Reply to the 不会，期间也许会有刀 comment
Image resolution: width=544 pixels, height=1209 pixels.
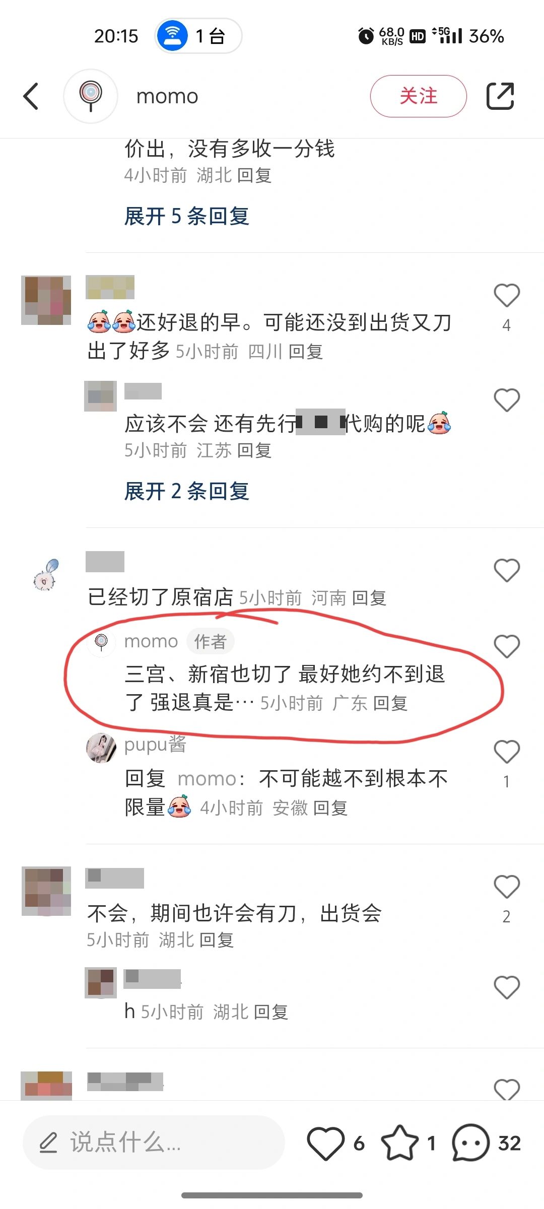[x=217, y=940]
